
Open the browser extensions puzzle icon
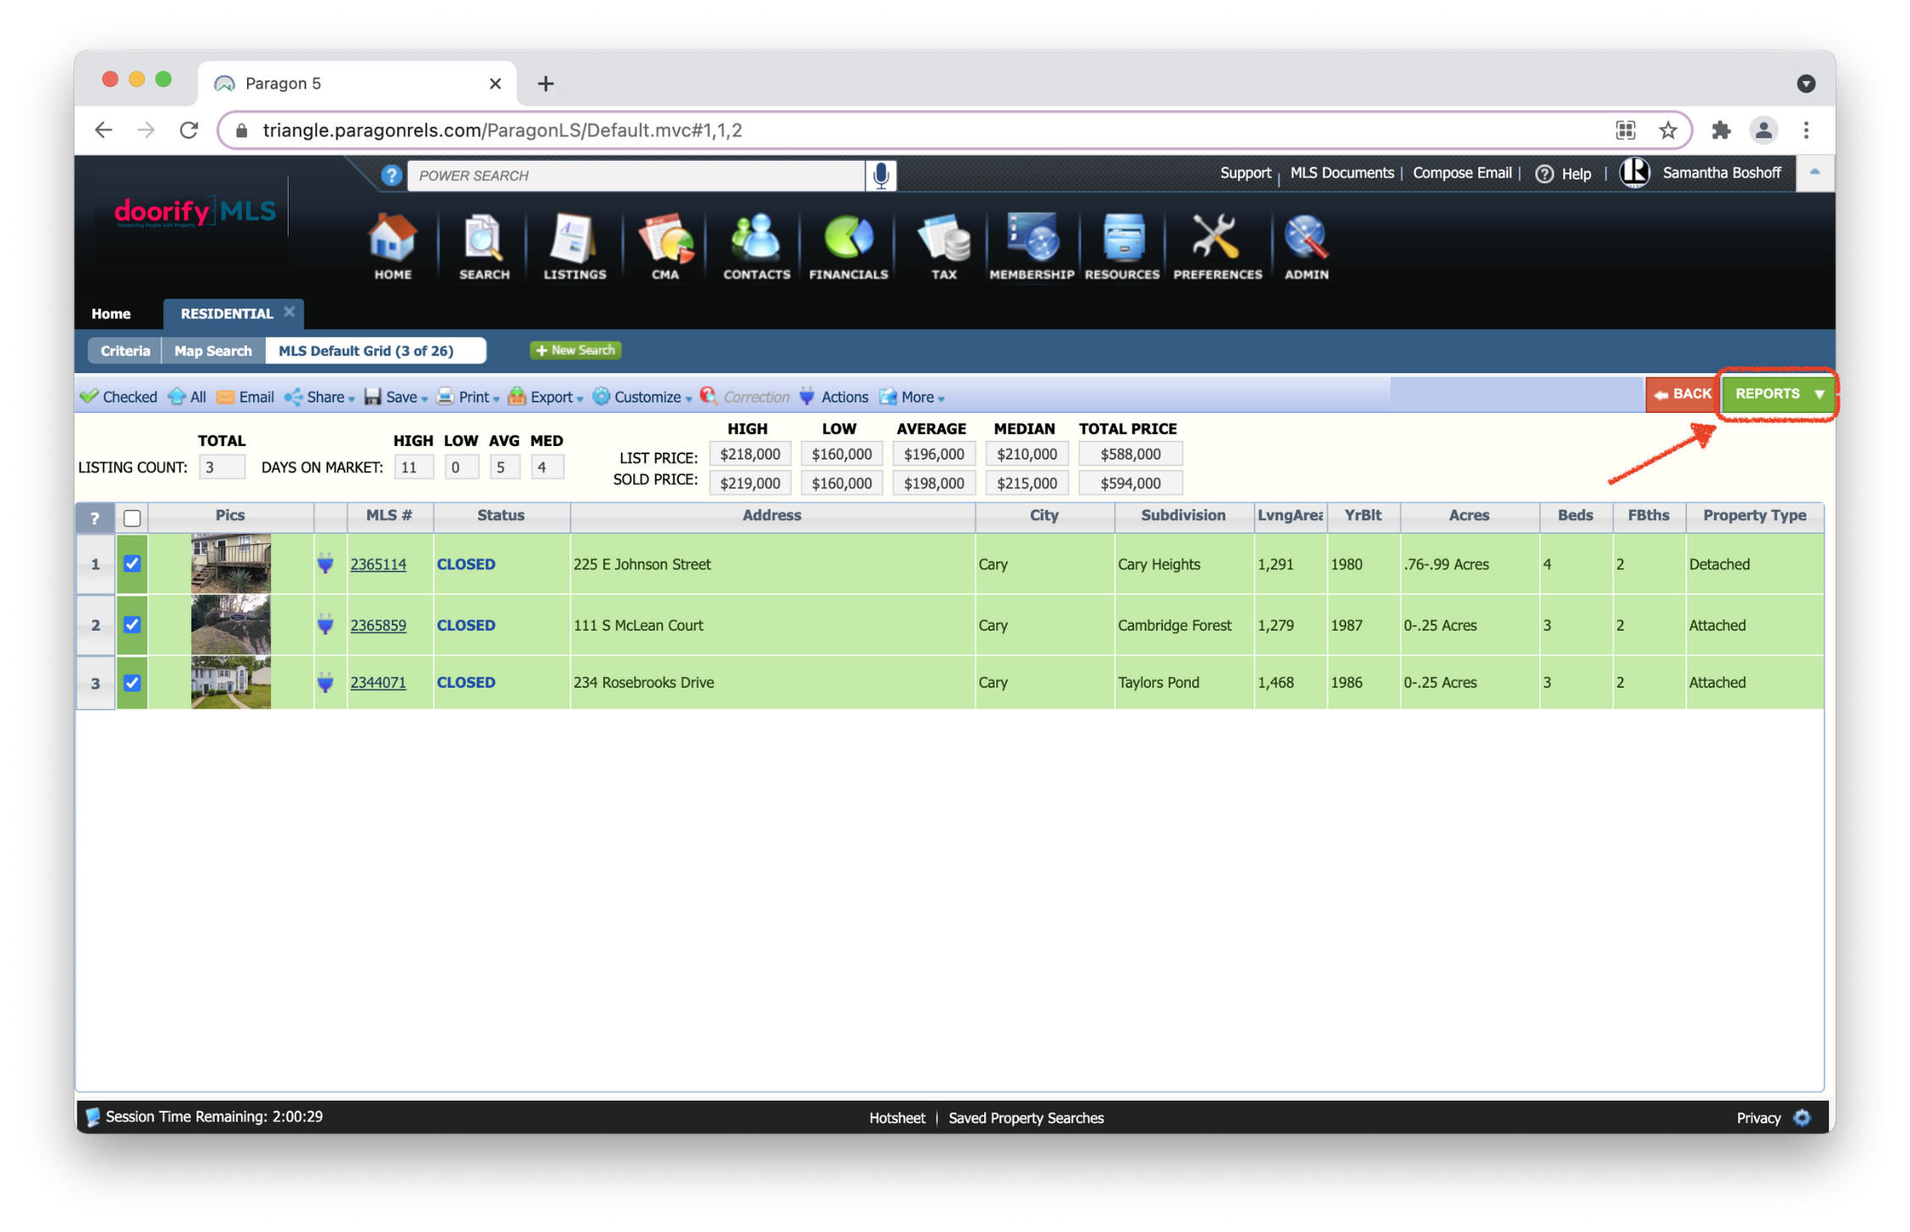(1720, 130)
